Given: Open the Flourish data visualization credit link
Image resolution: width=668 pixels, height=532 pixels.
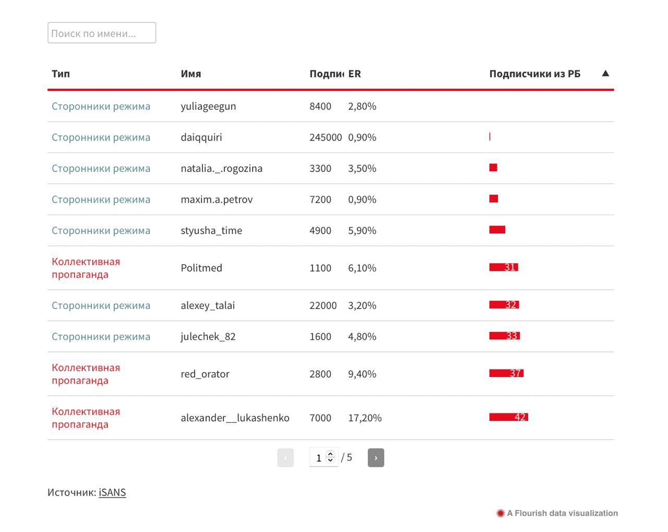Looking at the screenshot, I should pos(563,513).
